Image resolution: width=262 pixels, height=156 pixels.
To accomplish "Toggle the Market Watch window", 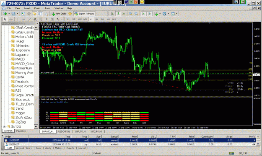I will (x=23, y=14).
